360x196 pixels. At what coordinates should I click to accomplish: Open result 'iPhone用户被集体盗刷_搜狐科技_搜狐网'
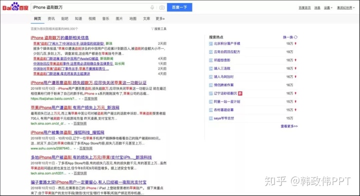coord(67,133)
